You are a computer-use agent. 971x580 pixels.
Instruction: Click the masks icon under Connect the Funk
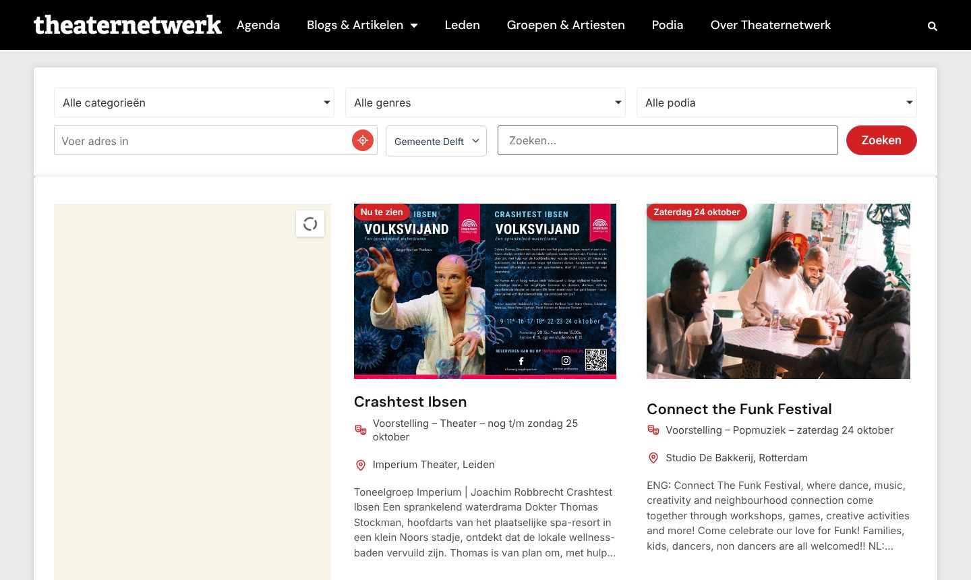coord(653,430)
